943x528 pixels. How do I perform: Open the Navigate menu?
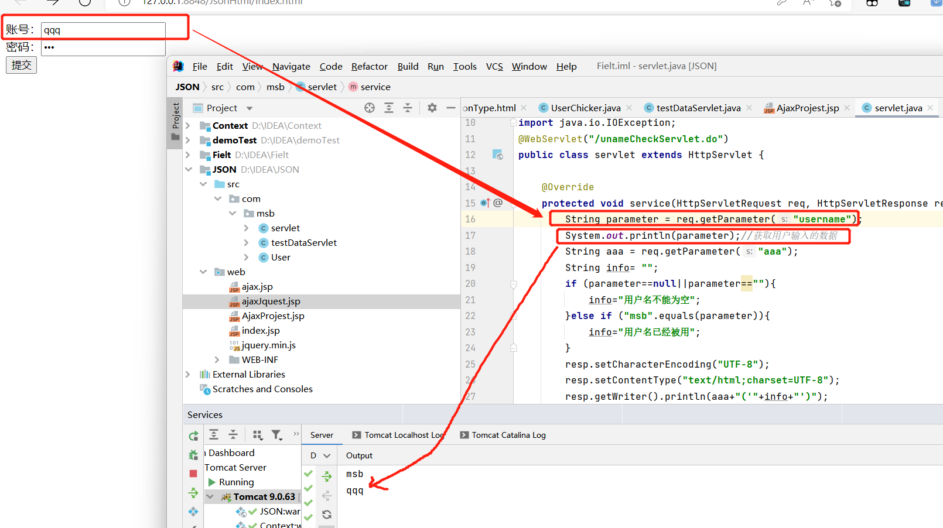pyautogui.click(x=291, y=66)
